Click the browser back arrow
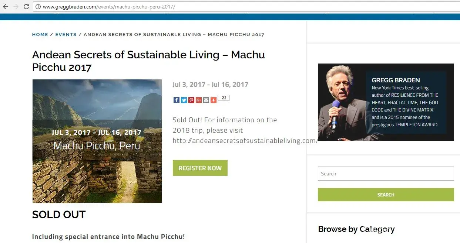The width and height of the screenshot is (460, 243). 6,7
